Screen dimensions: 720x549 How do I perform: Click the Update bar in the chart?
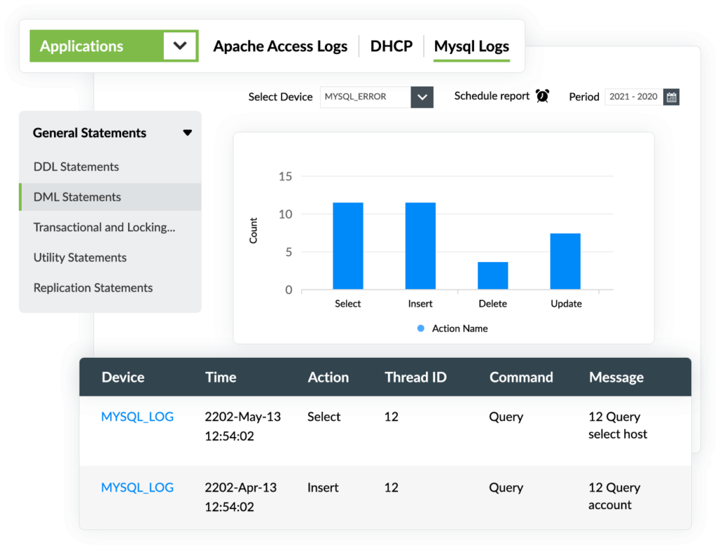[x=565, y=261]
